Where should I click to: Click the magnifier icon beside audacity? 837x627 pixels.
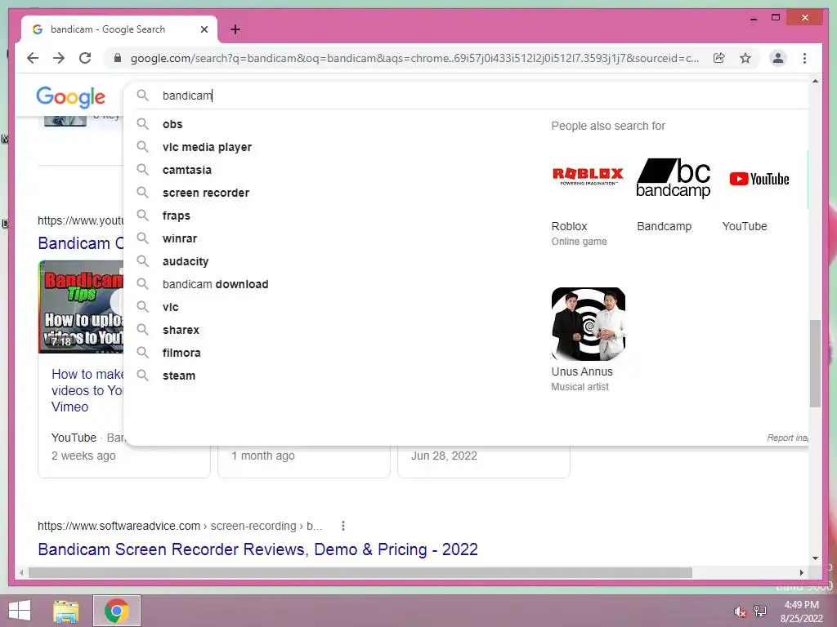142,260
